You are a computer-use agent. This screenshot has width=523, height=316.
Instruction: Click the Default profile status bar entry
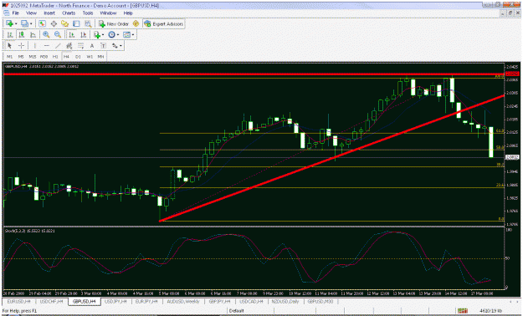[237, 311]
